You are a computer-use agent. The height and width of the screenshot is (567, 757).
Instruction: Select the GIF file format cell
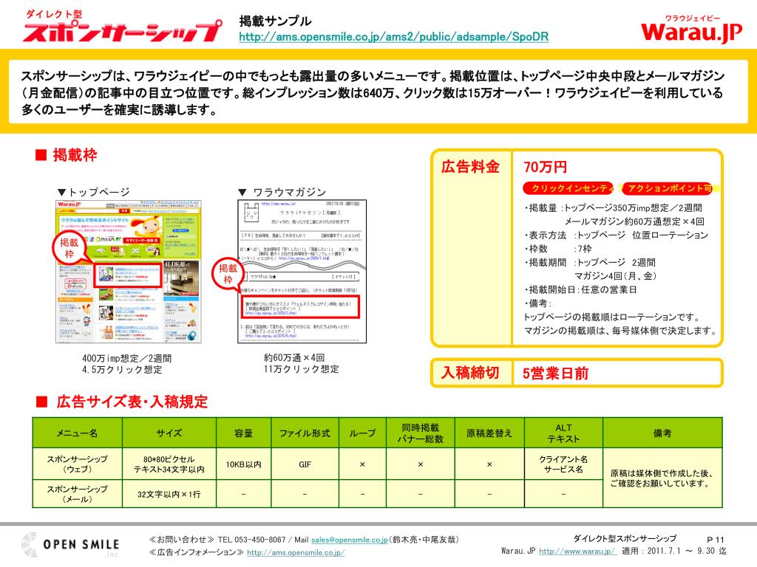click(x=305, y=464)
